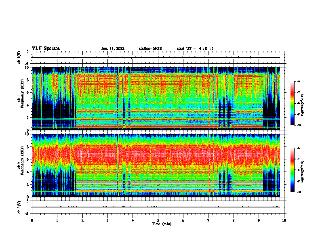Click the ch.1 frequency tick label "4"

pos(28,105)
